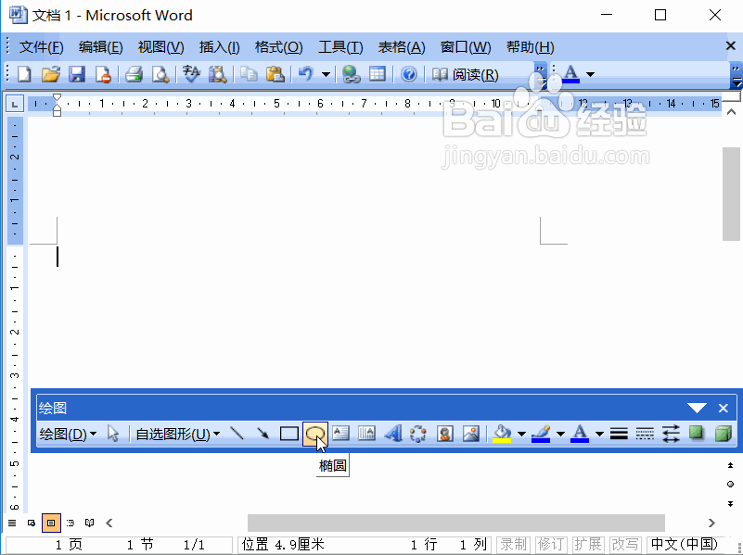Insert a hyperlink using the globe icon
The height and width of the screenshot is (555, 743).
click(352, 74)
